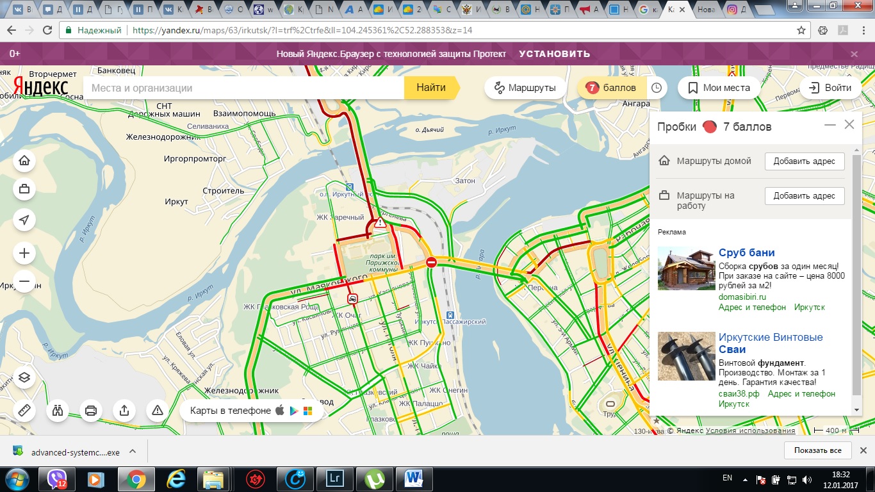
Task: Open the сваи38.рф link
Action: pos(739,393)
